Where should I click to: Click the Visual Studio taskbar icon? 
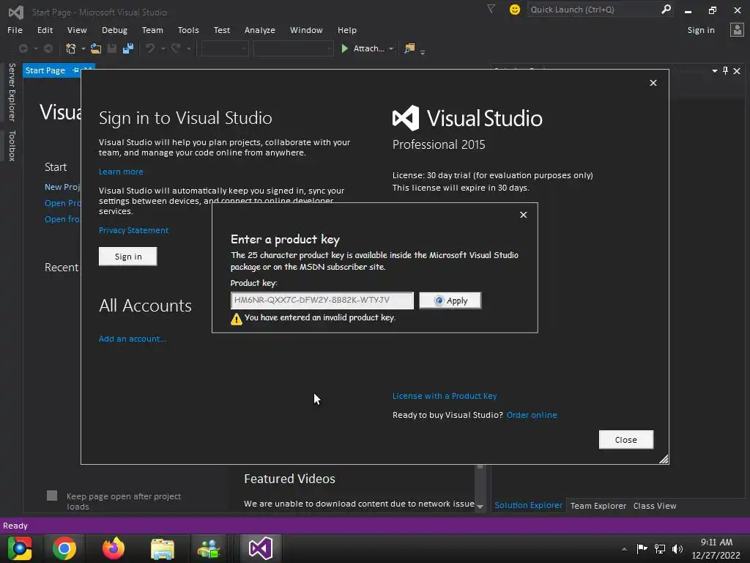coord(261,548)
